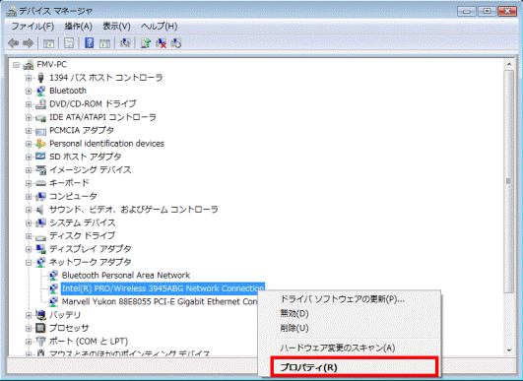523x381 pixels.
Task: Click the サウンド speaker icon
Action: click(40, 210)
